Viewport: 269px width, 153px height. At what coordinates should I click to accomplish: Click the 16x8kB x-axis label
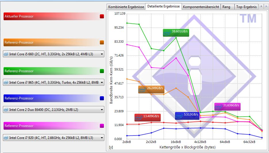tap(176, 142)
